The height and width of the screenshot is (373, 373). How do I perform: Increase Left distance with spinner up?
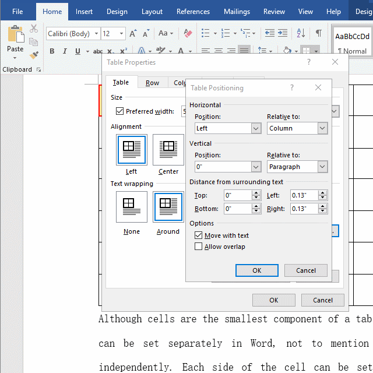coord(322,193)
